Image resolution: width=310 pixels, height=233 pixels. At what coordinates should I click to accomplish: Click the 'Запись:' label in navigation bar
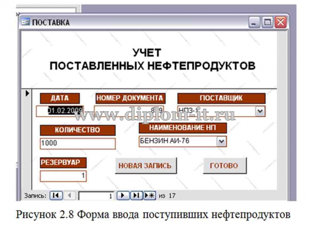(35, 196)
